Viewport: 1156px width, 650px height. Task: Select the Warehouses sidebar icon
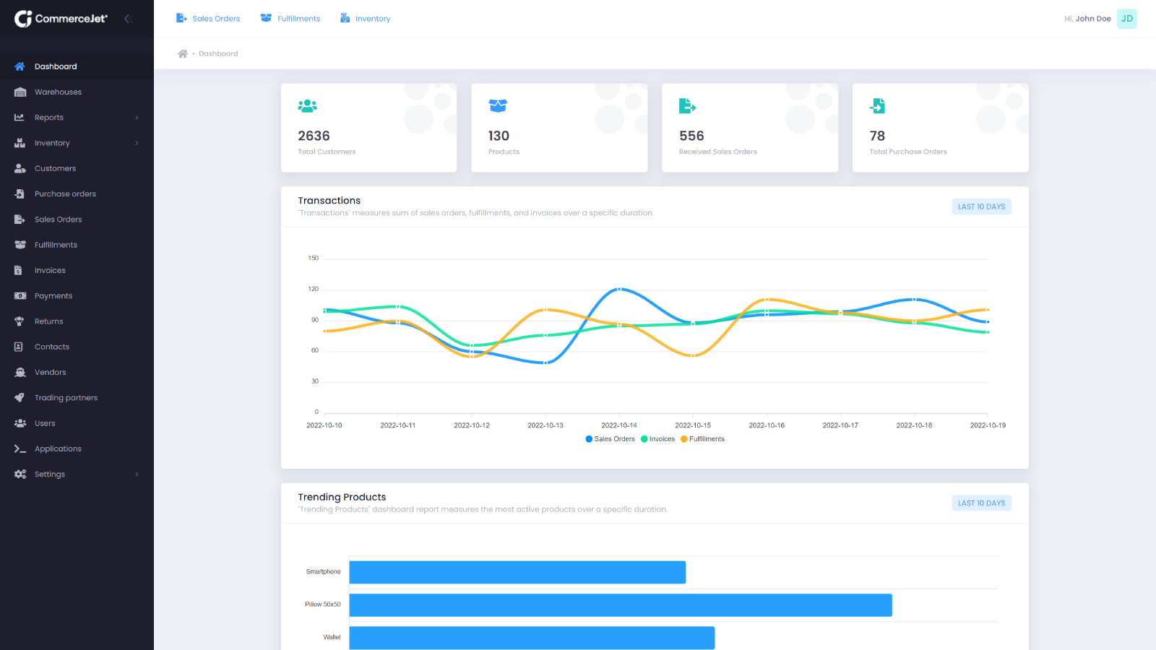(21, 92)
